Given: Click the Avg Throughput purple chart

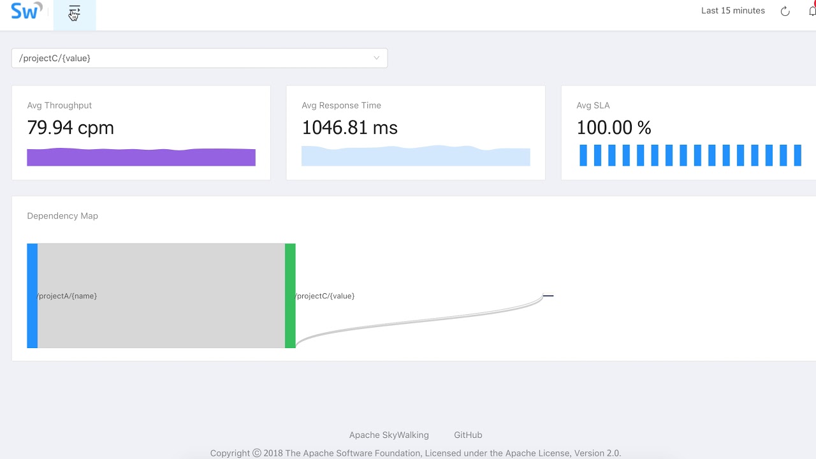Looking at the screenshot, I should (141, 157).
